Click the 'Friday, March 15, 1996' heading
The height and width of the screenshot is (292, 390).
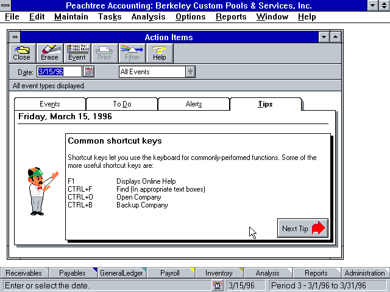coord(65,116)
